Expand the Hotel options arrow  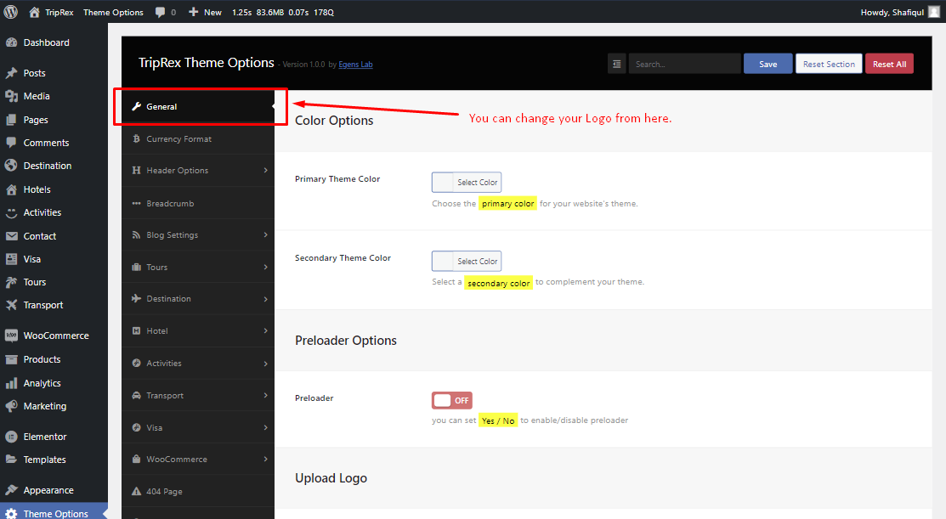click(265, 331)
